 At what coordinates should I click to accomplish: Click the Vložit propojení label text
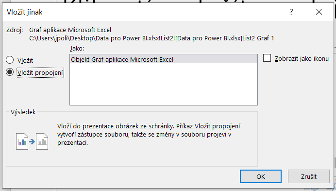coord(40,73)
